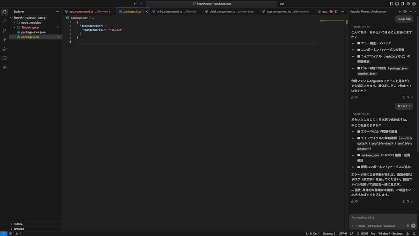
Task: Open the Extensions view
Action: click(x=5, y=67)
